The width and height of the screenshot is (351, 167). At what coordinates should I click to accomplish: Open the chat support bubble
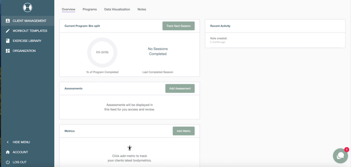point(340,156)
